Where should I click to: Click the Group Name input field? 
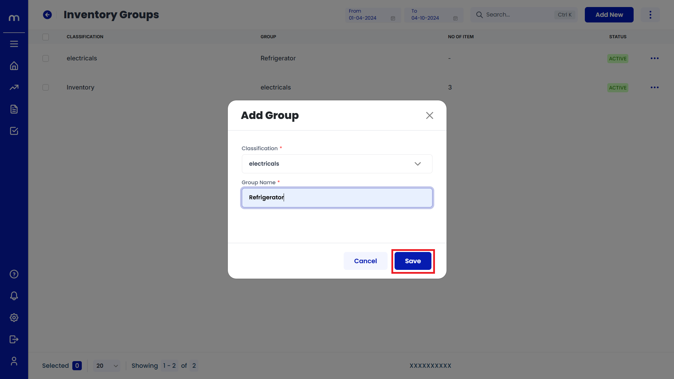coord(337,198)
